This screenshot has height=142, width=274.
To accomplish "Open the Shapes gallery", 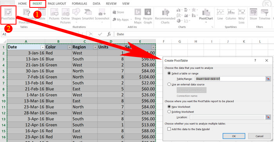I will click(76, 15).
